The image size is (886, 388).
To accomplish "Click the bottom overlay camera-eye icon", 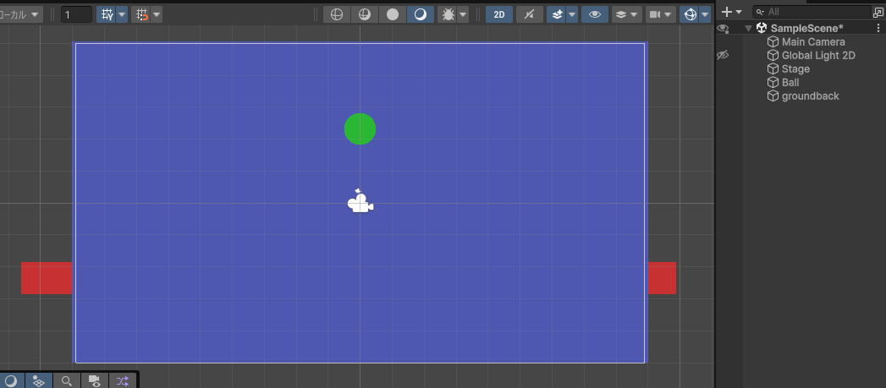I will pyautogui.click(x=95, y=380).
